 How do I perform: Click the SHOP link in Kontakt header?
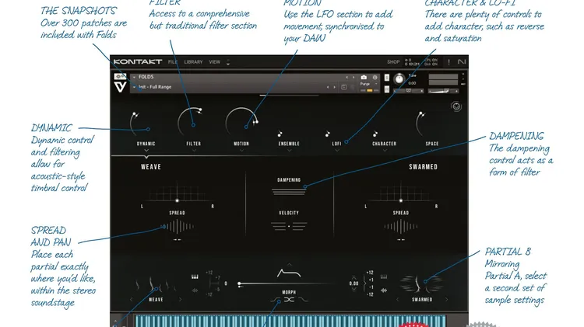coord(393,62)
